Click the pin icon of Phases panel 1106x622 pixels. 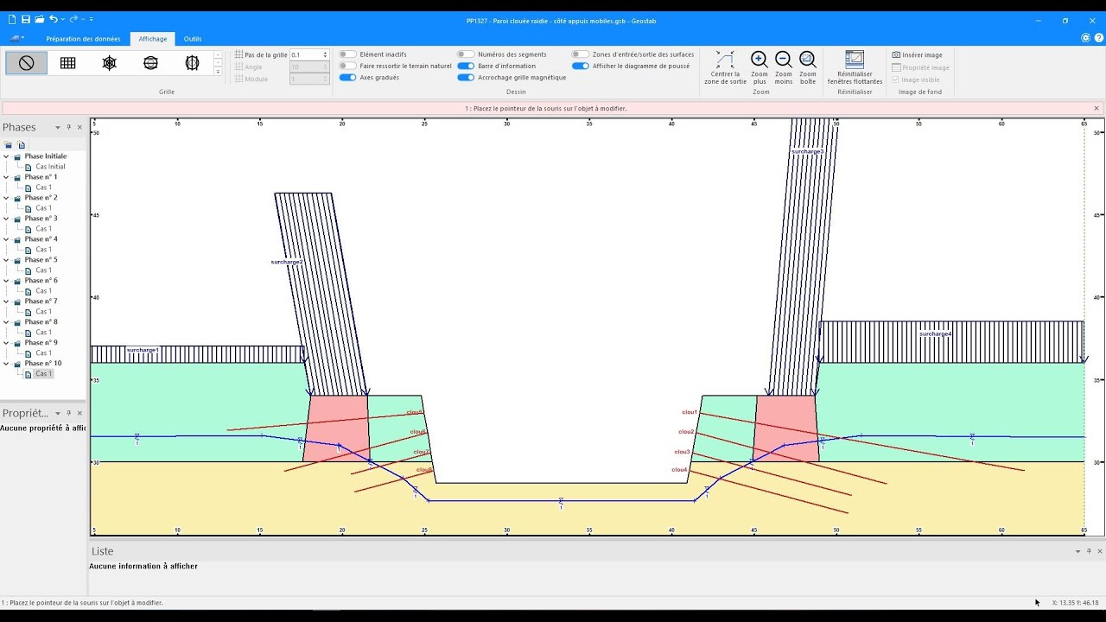(x=69, y=127)
